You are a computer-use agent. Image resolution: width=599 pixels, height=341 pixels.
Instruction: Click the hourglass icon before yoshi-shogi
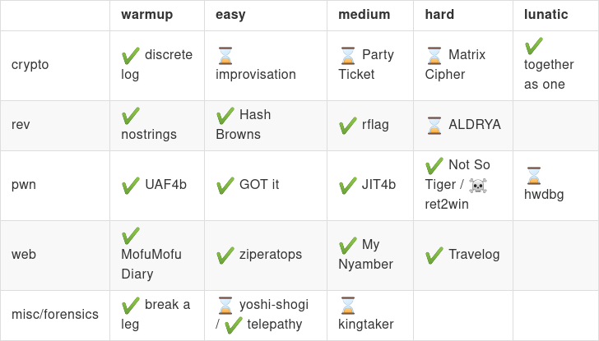click(225, 306)
